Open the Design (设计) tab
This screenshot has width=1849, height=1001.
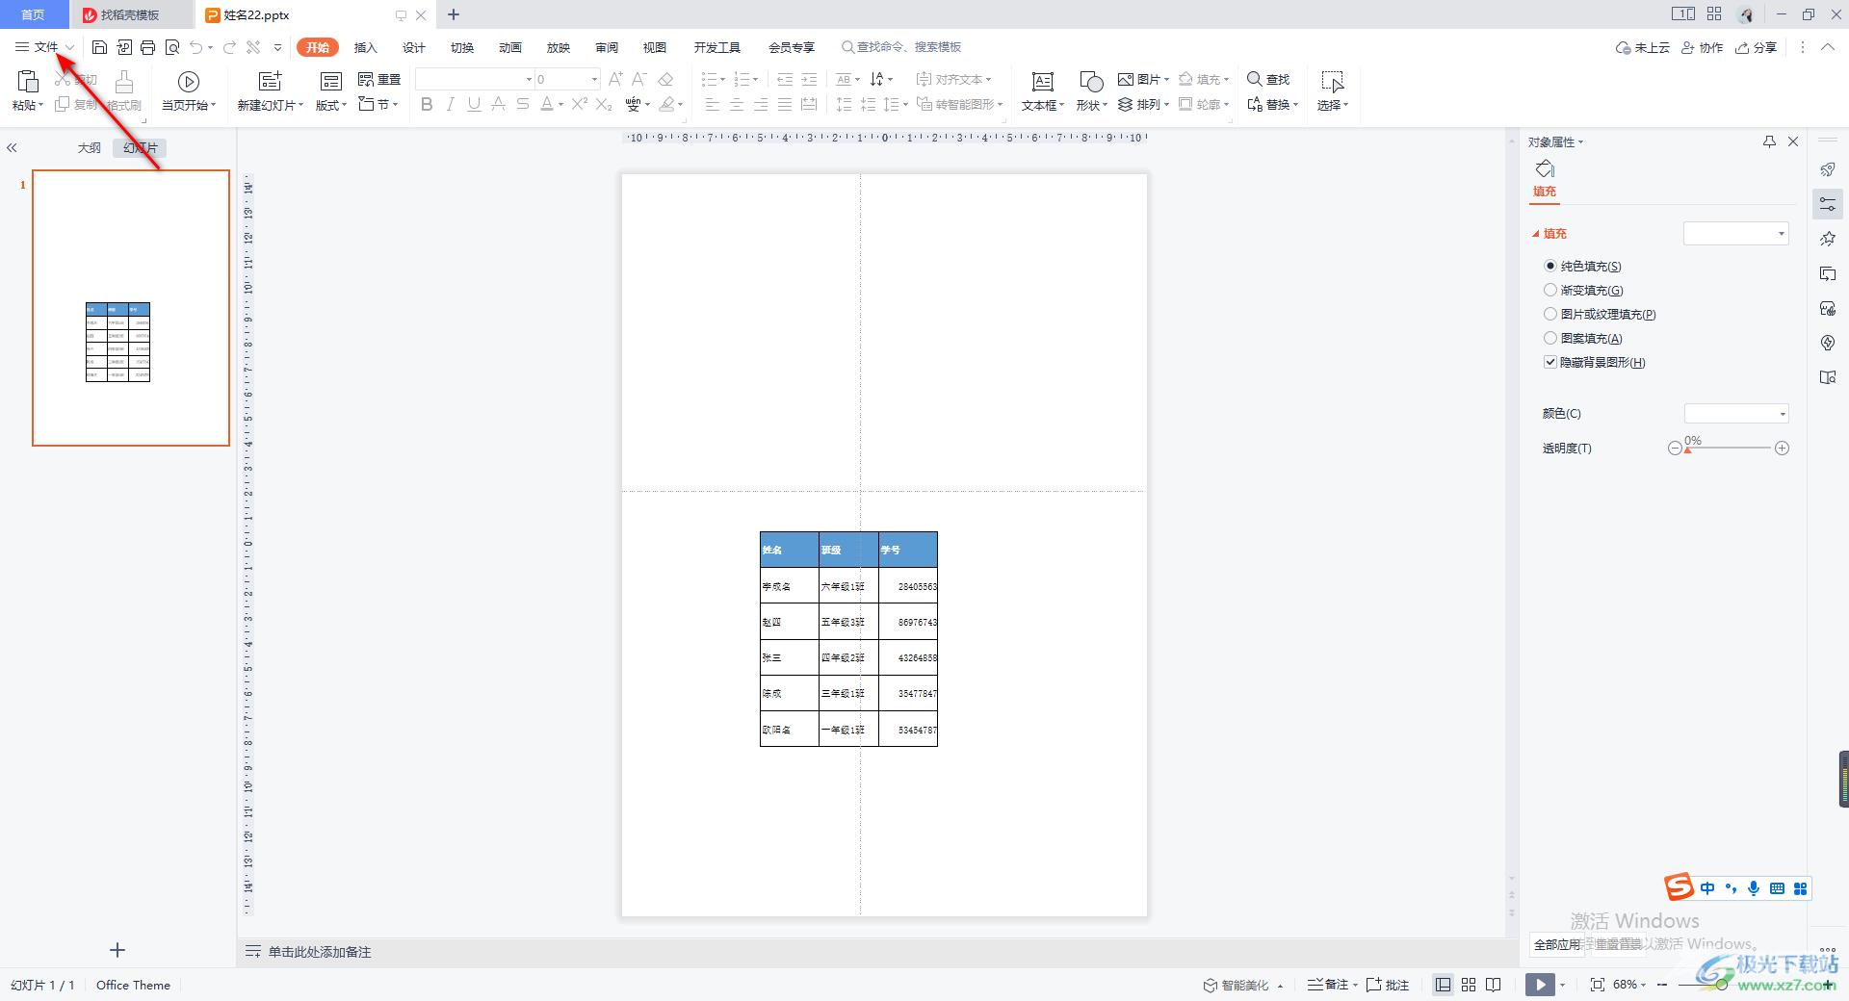pyautogui.click(x=413, y=47)
